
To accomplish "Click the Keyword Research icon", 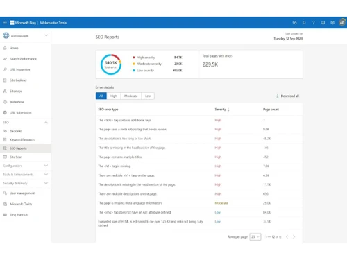I will click(5, 139).
